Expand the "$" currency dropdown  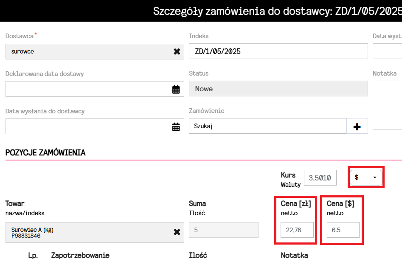365,177
